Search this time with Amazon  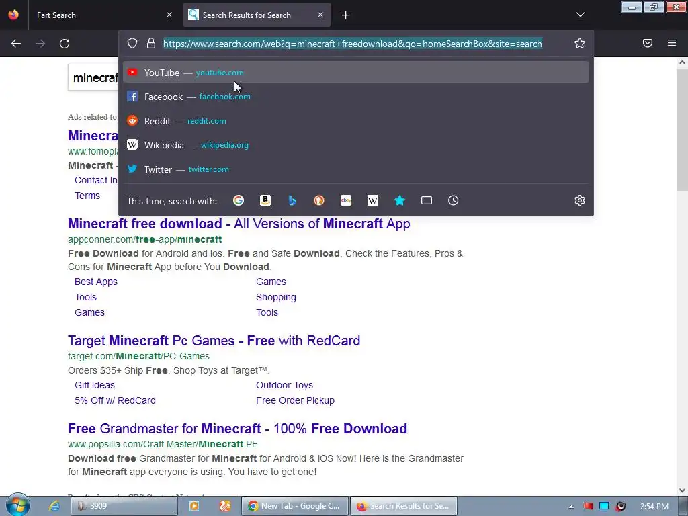[x=265, y=200]
